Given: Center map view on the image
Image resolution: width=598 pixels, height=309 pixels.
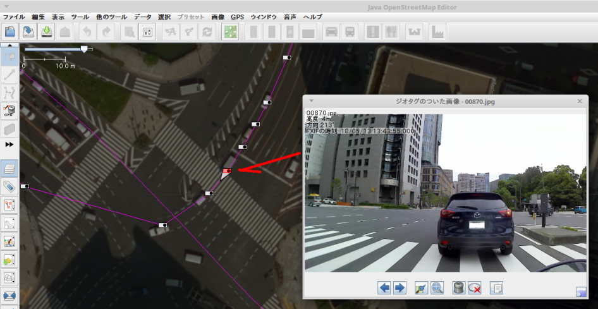Looking at the screenshot, I should coord(422,288).
